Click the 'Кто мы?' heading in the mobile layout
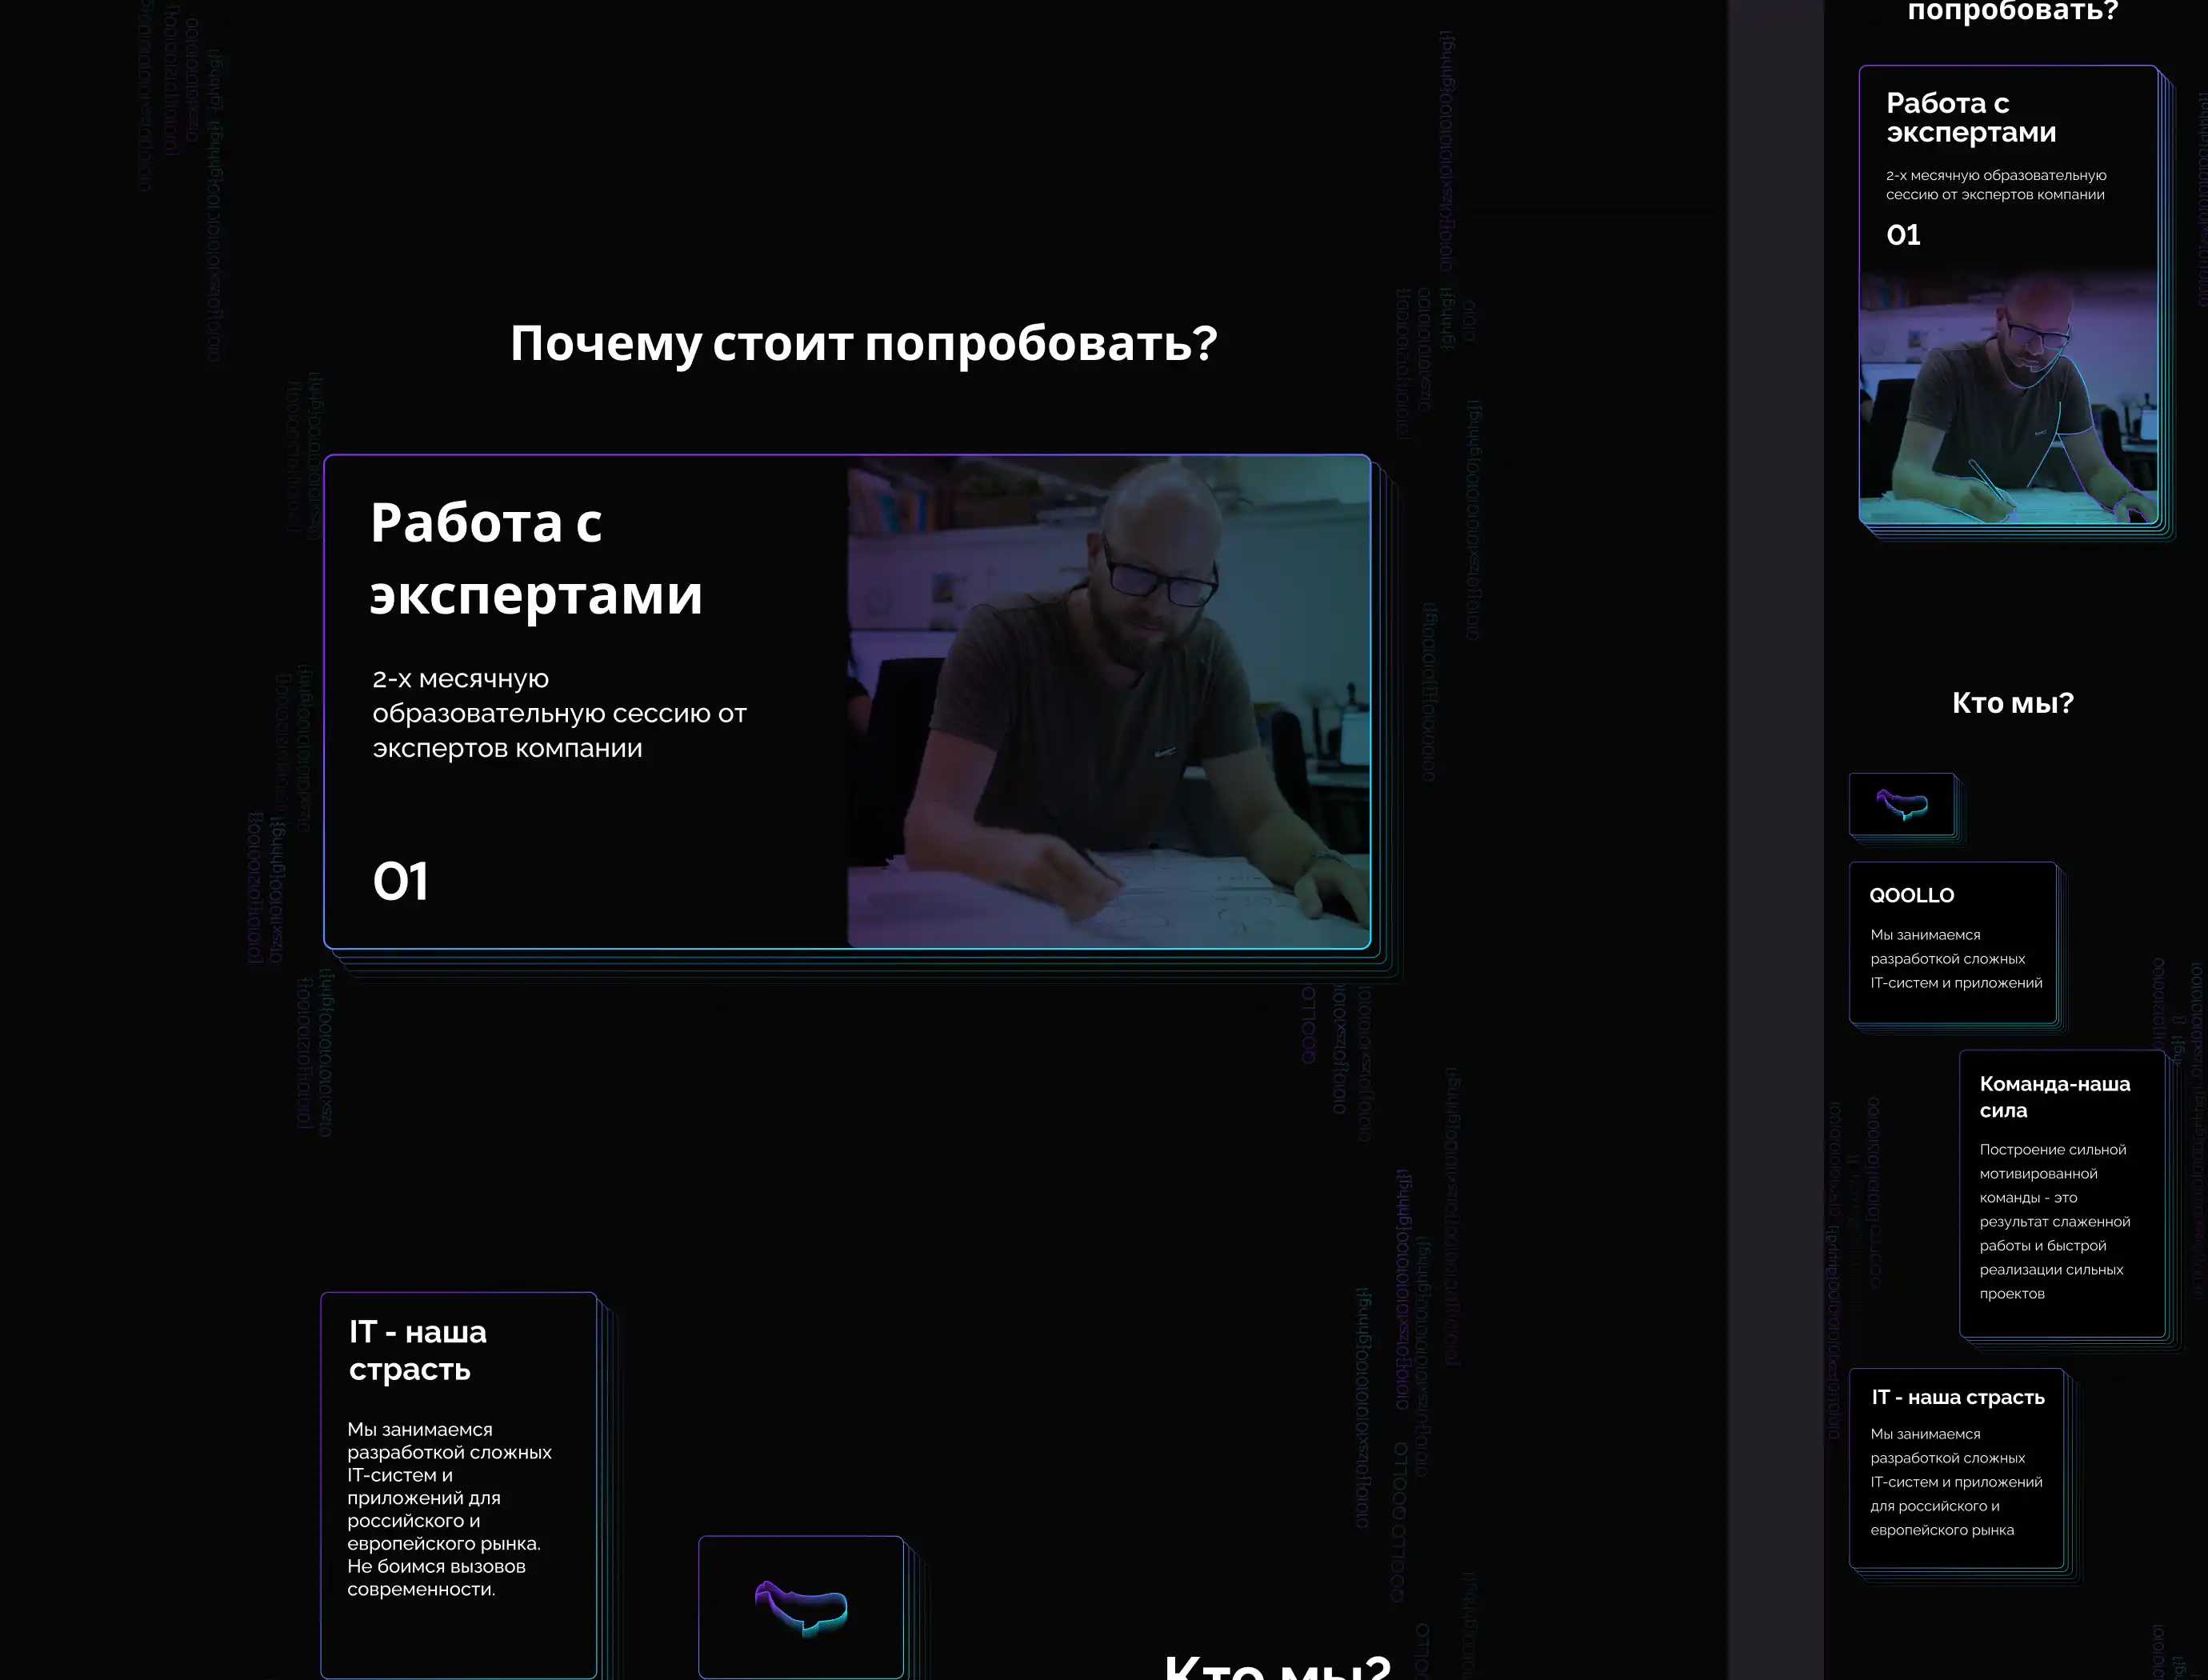 coord(2012,703)
